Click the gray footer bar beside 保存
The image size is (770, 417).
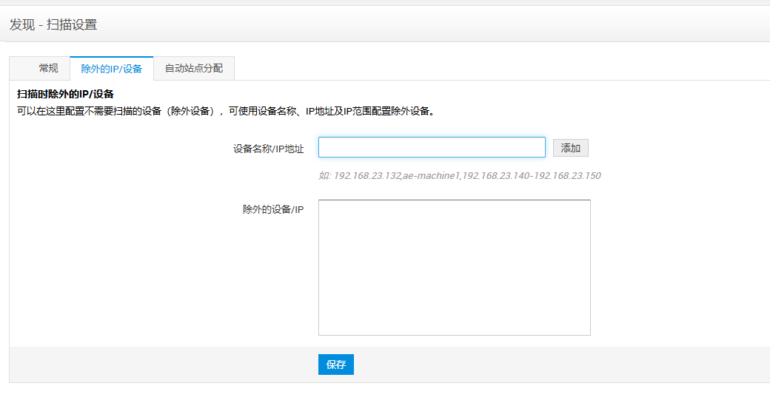click(x=518, y=365)
